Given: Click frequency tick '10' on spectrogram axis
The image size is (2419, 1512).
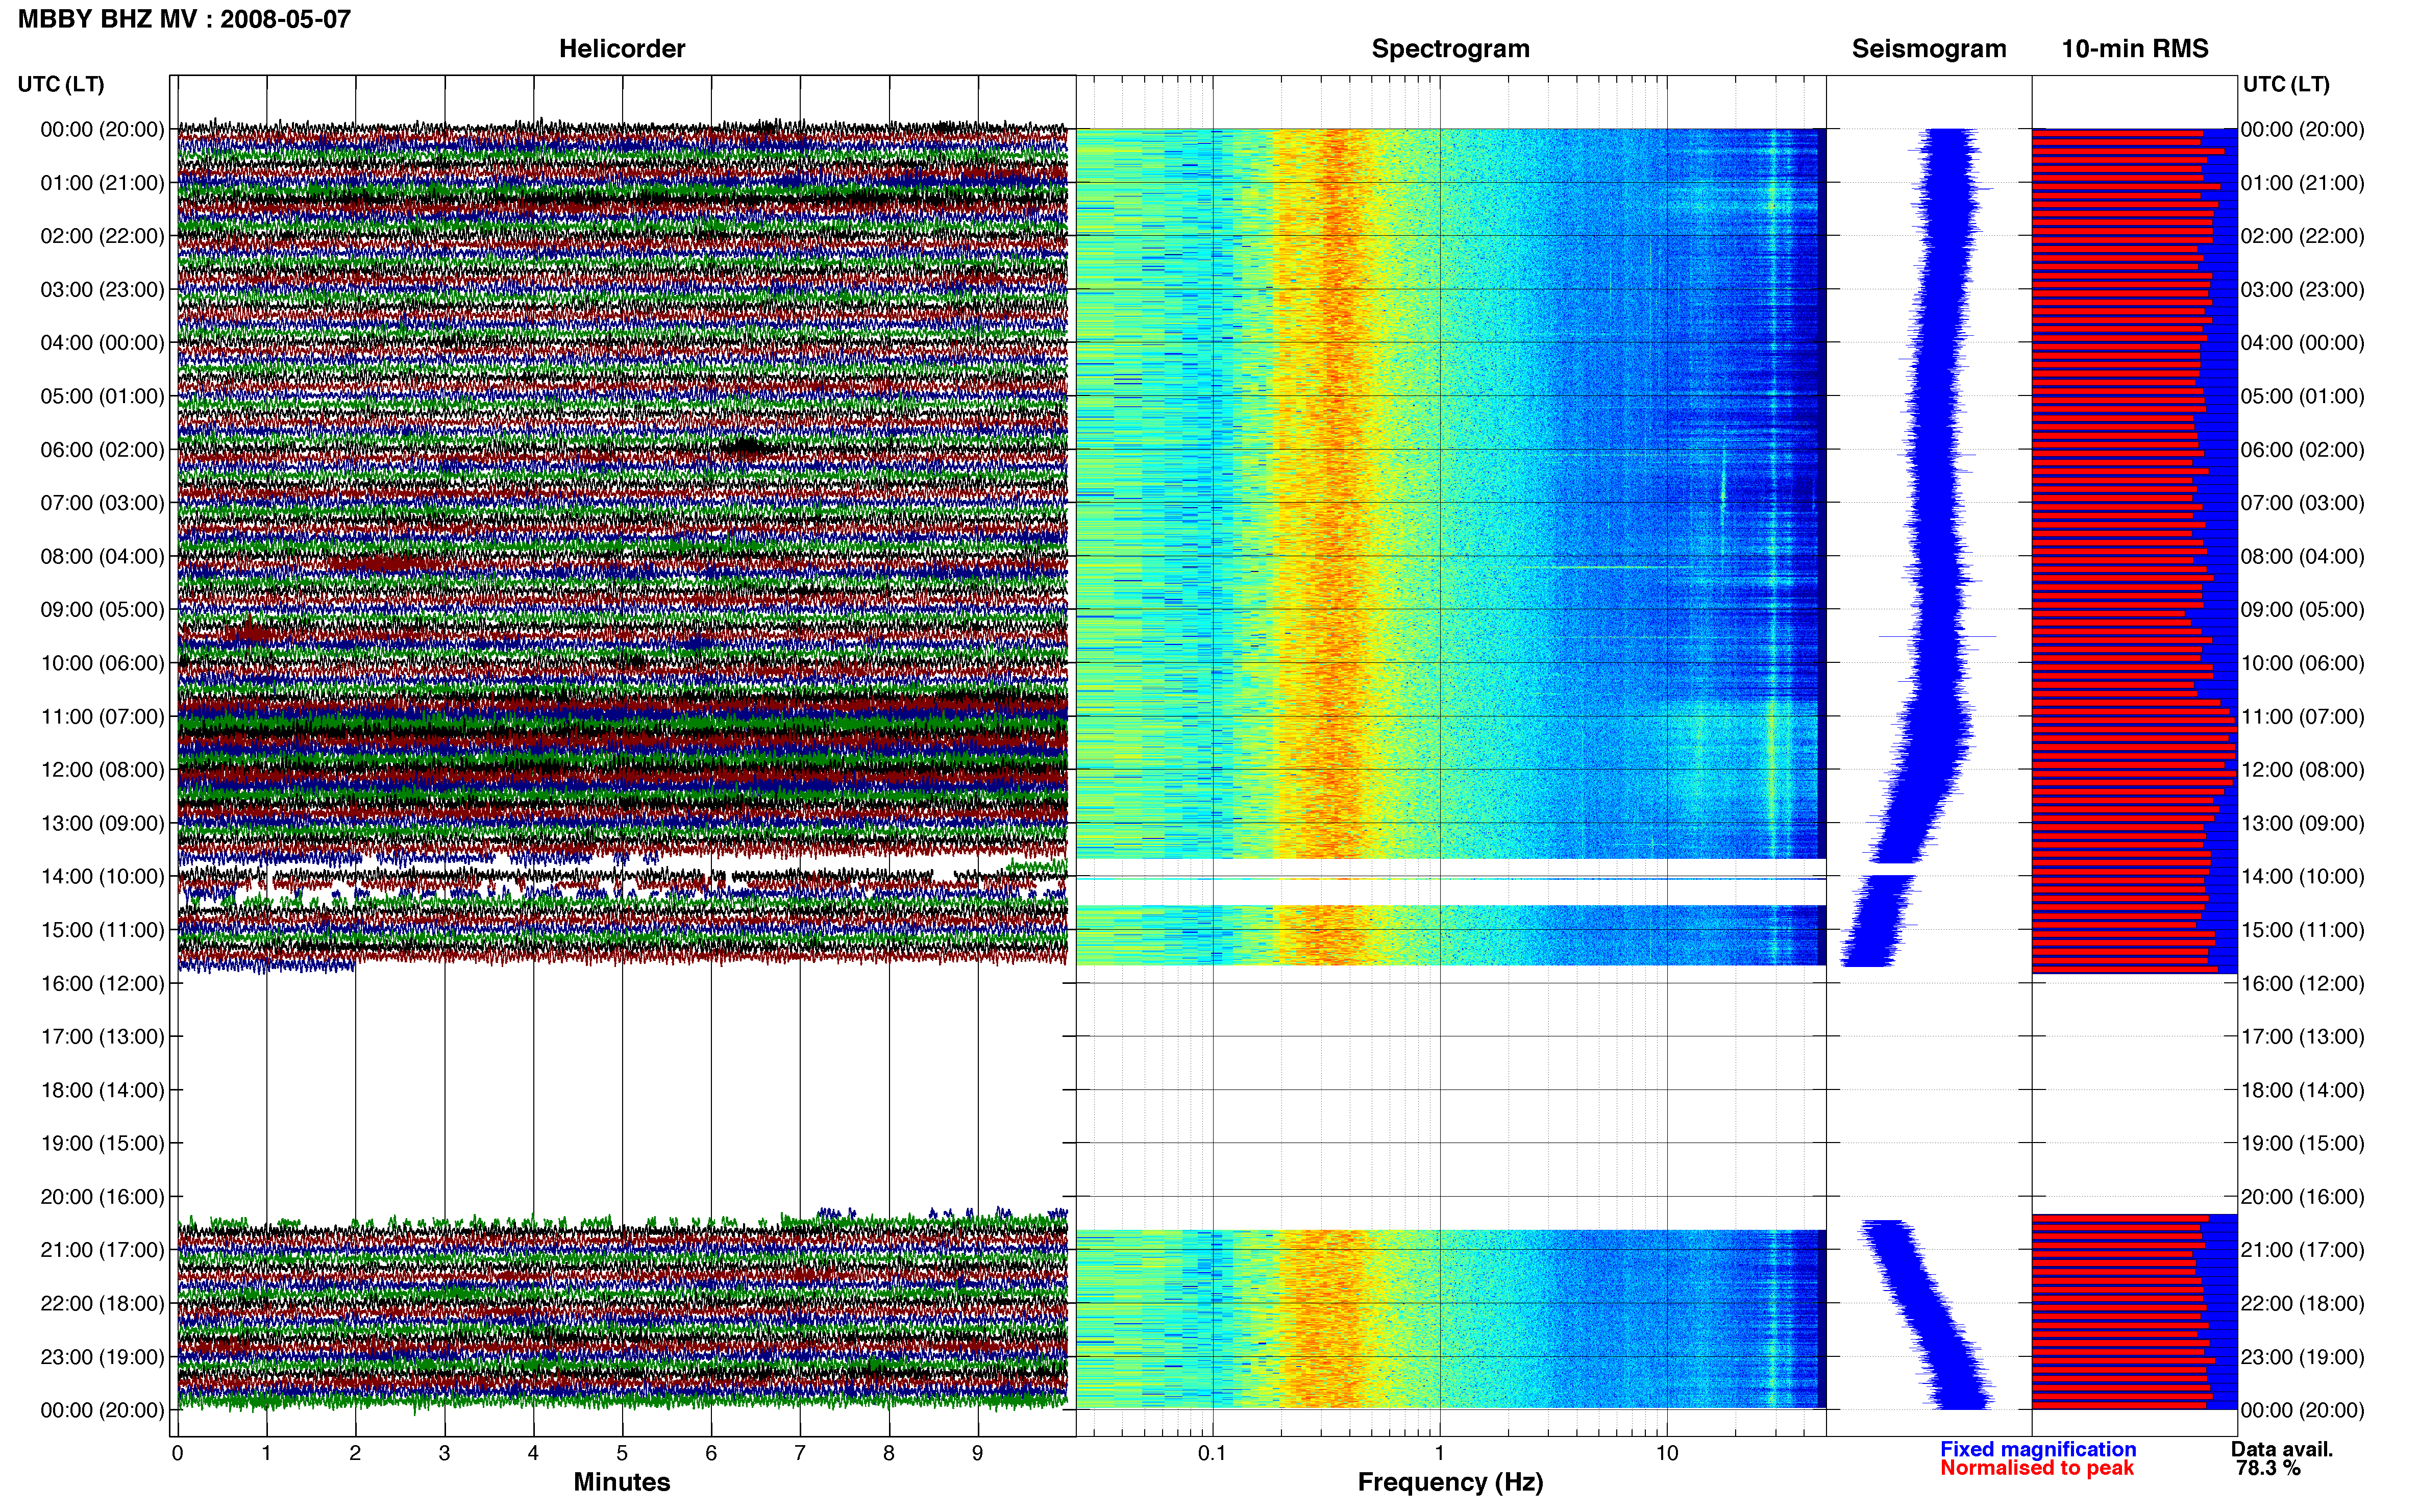Looking at the screenshot, I should (x=1666, y=1454).
